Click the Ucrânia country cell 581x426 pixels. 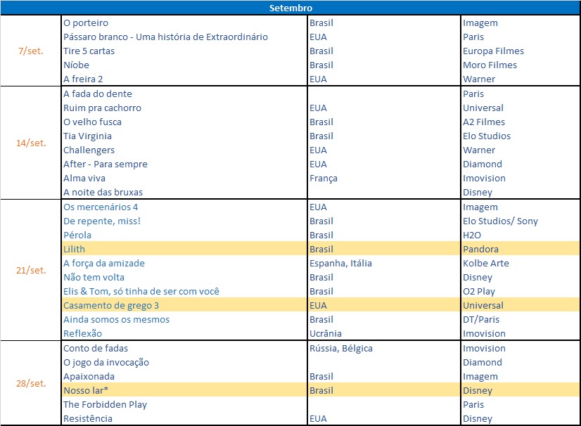tap(326, 334)
